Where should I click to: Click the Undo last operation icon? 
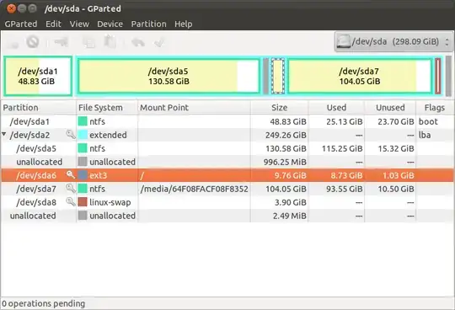point(138,43)
